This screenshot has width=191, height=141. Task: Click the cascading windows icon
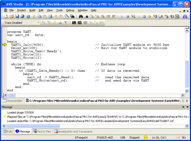coord(67,16)
